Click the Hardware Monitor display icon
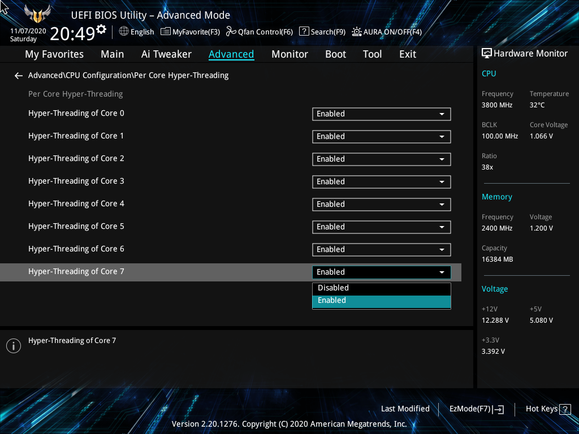The height and width of the screenshot is (434, 579). tap(487, 54)
